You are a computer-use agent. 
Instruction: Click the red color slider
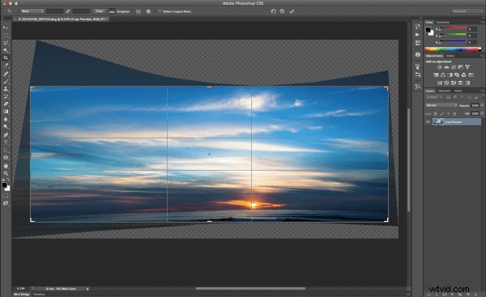tap(453, 28)
